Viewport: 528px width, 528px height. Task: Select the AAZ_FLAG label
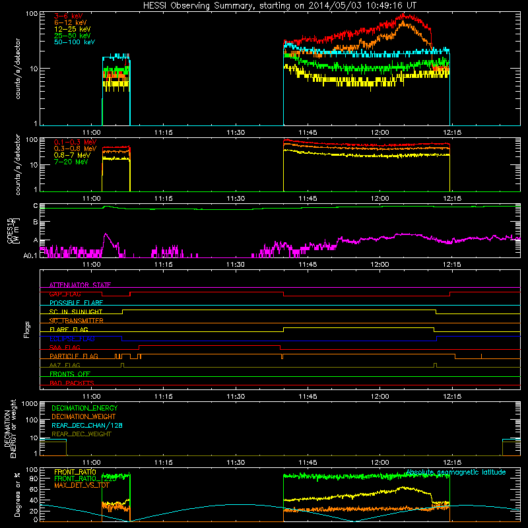tap(65, 365)
